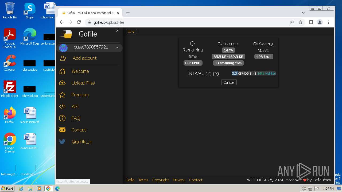This screenshot has height=192, width=342.
Task: Open the Gofile footer link
Action: [130, 180]
